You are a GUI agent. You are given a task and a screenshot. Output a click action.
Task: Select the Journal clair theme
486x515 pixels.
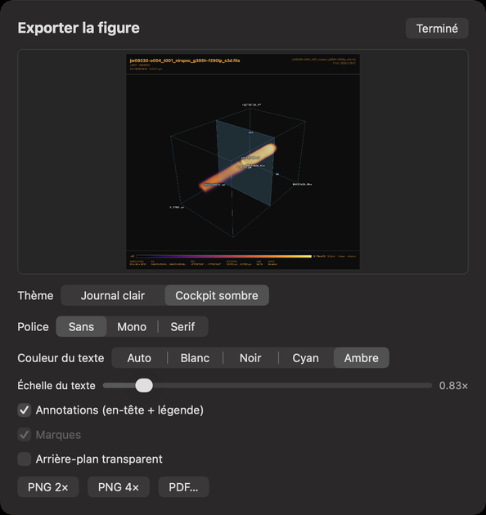point(113,295)
